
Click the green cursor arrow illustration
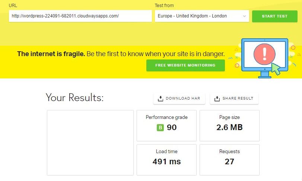(276, 69)
